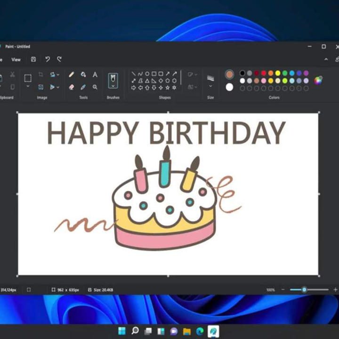Expand the Select tool dropdown arrow

click(x=28, y=86)
